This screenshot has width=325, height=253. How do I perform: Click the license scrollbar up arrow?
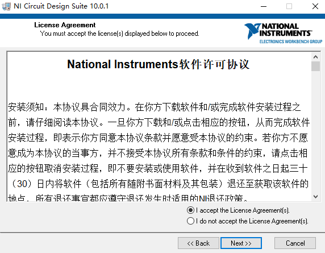315,57
